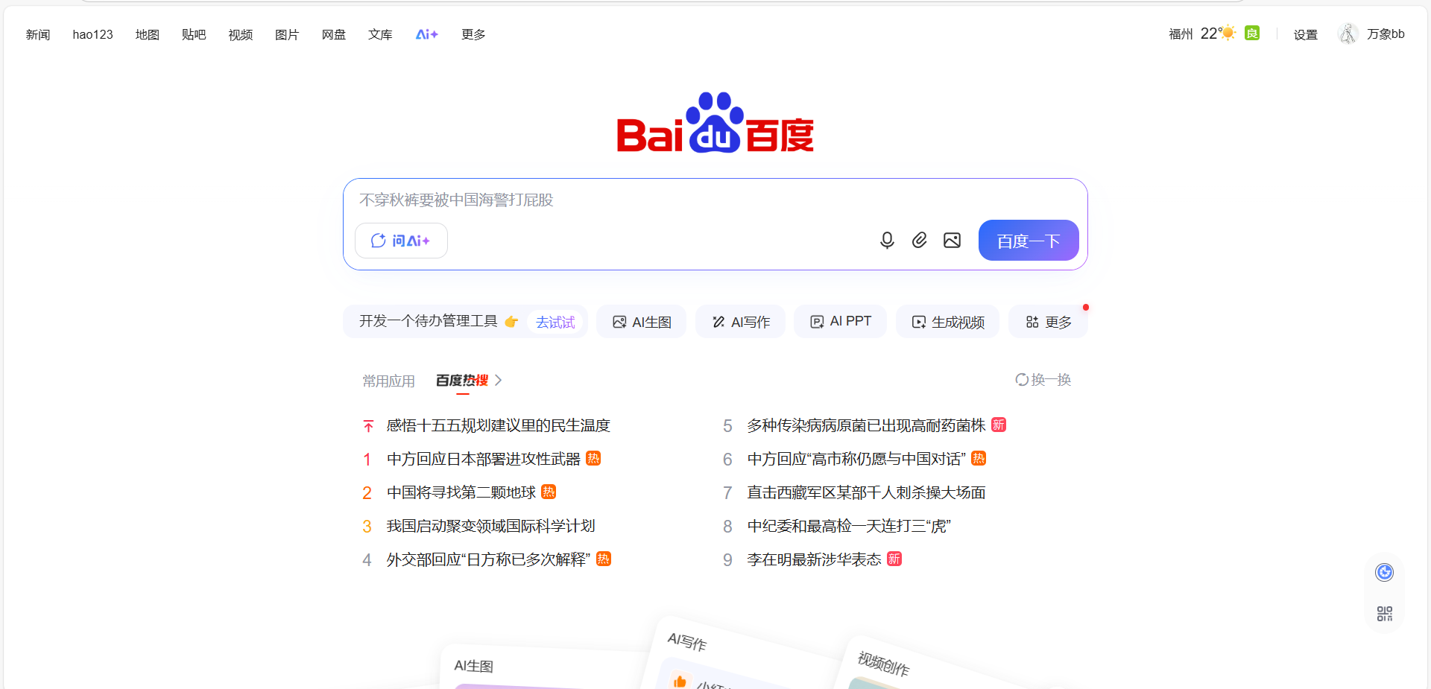Image resolution: width=1431 pixels, height=689 pixels.
Task: Click 开发一个待办管理工具 suggestion text
Action: point(429,321)
